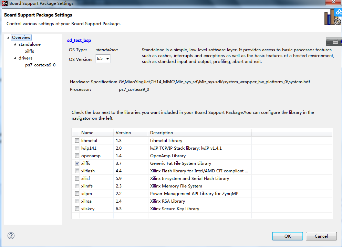This screenshot has height=247, width=342.
Task: Click the Cancel button
Action: [x=321, y=236]
